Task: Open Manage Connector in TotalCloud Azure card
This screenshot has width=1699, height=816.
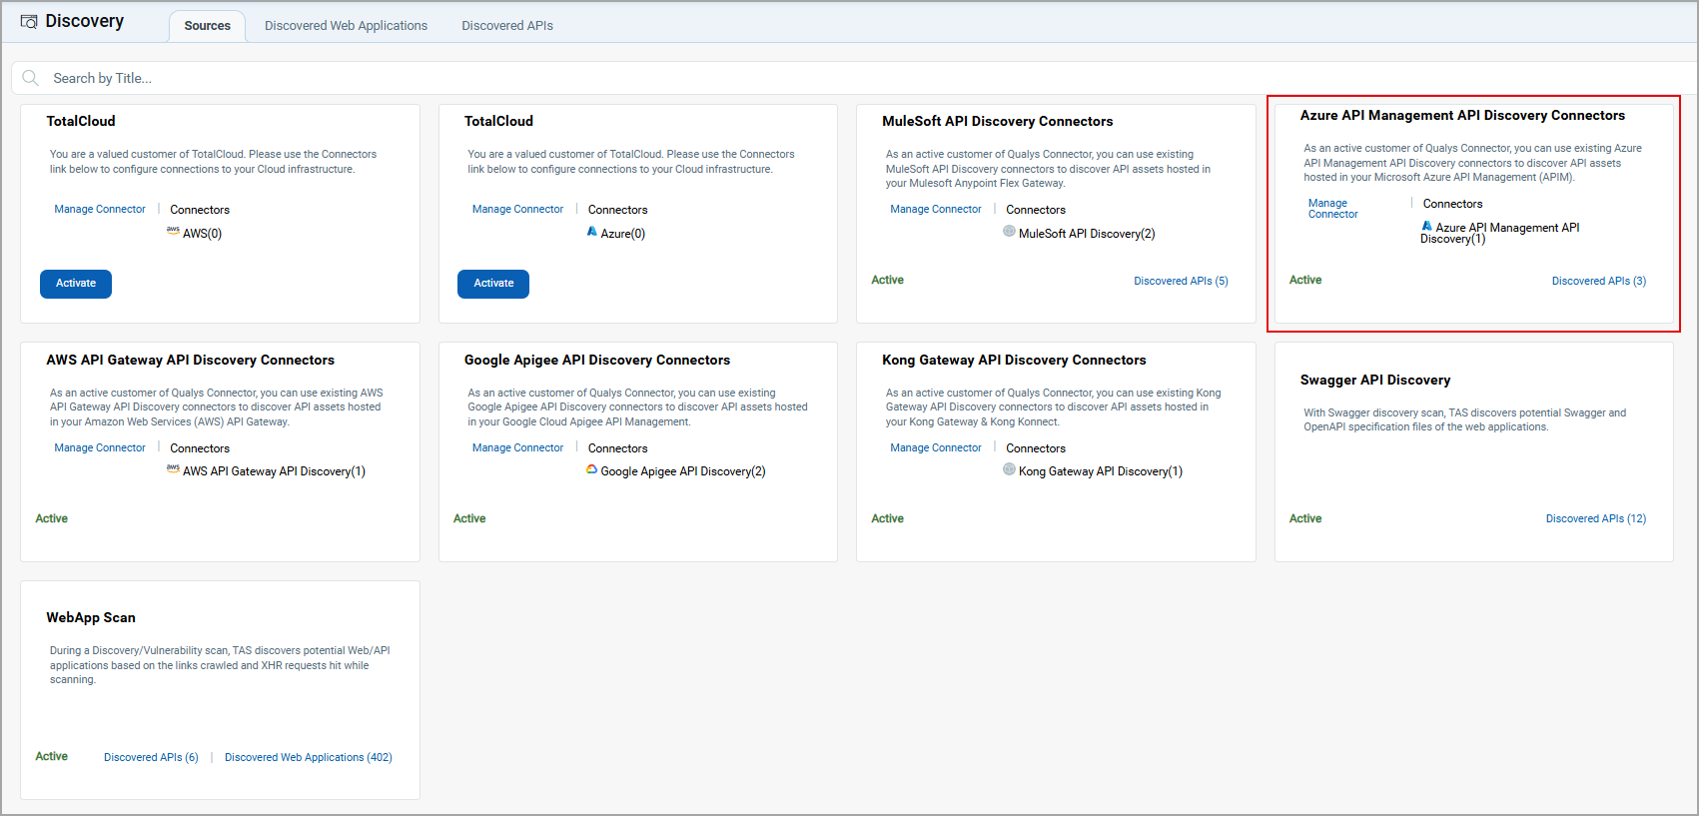Action: 517,210
